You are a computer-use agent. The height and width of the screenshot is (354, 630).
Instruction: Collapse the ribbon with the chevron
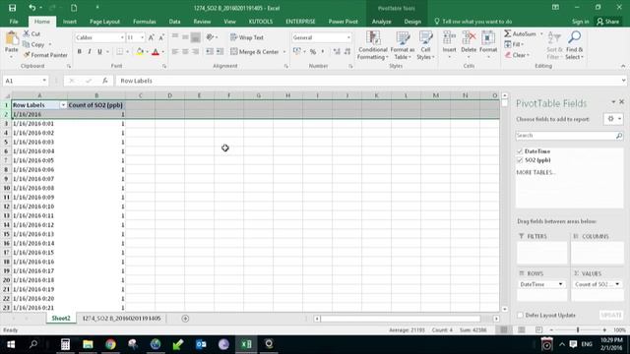pos(623,66)
